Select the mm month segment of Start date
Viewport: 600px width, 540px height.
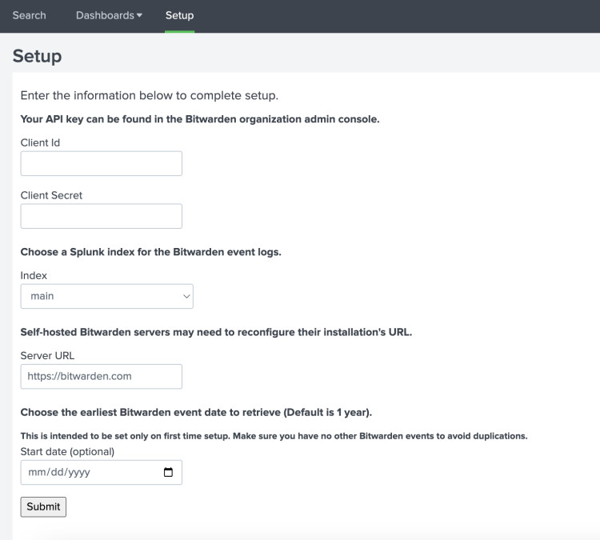pos(37,472)
